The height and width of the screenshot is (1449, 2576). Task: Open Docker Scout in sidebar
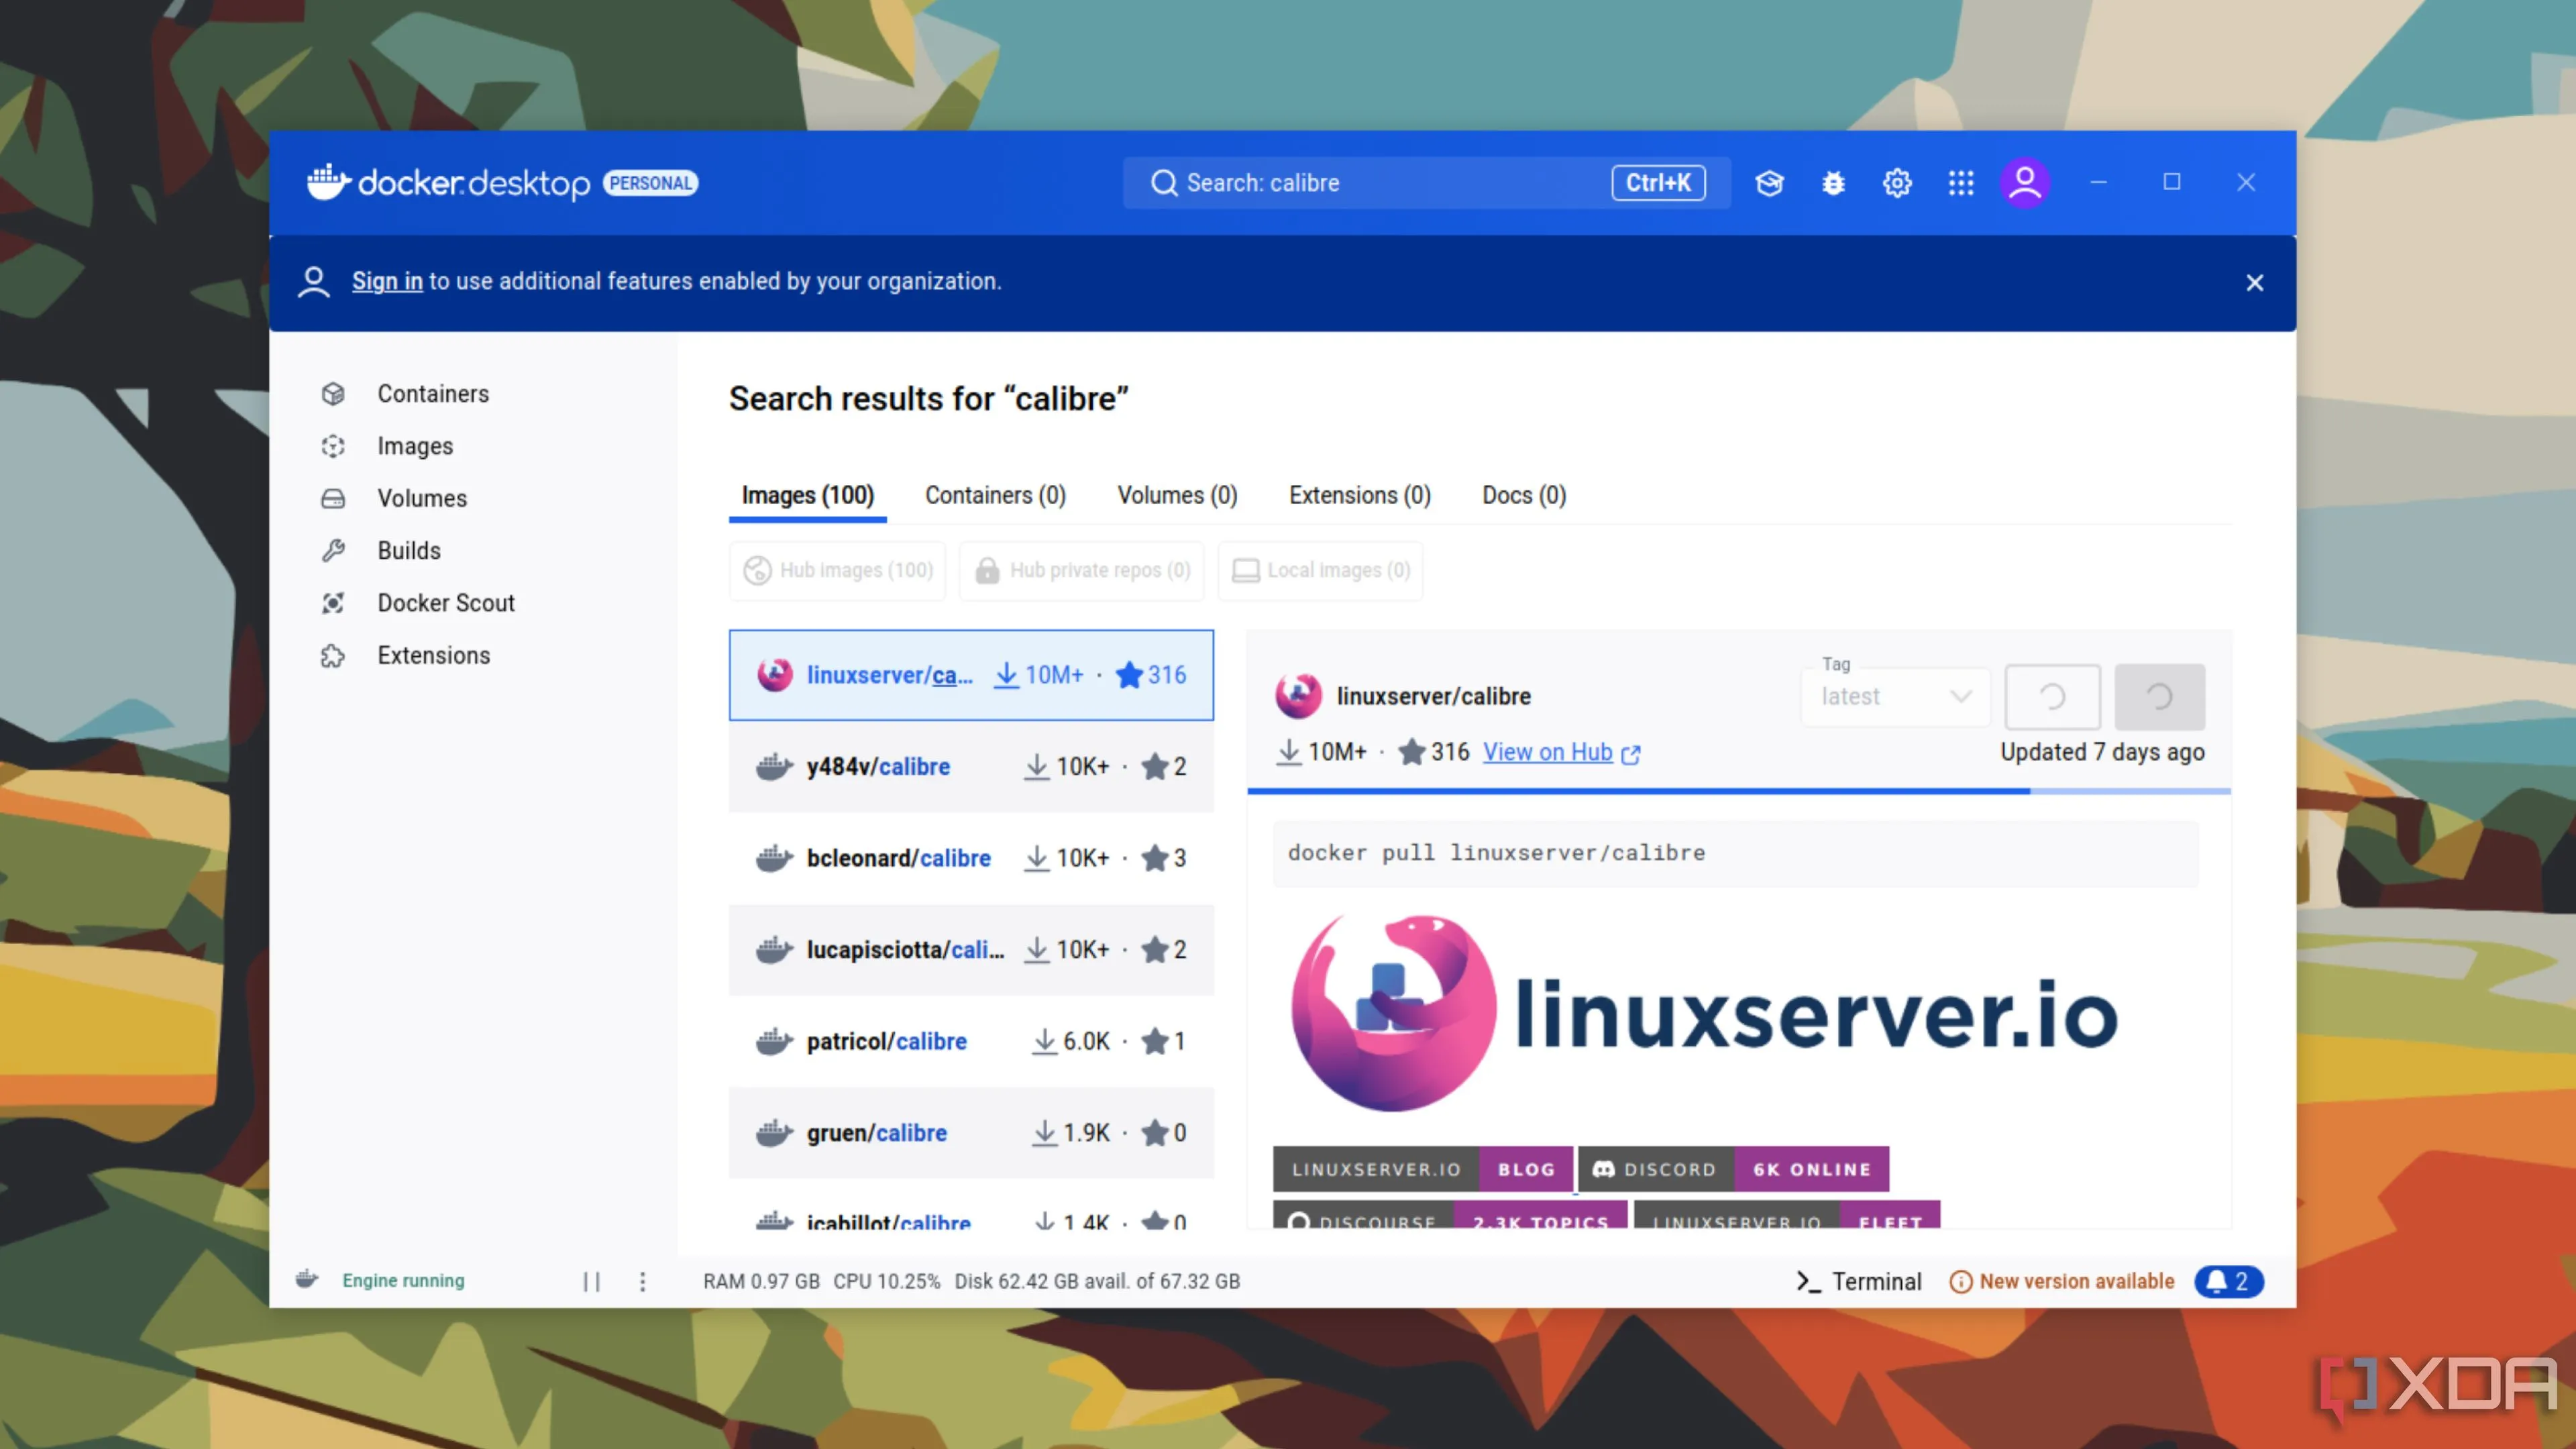(x=445, y=603)
